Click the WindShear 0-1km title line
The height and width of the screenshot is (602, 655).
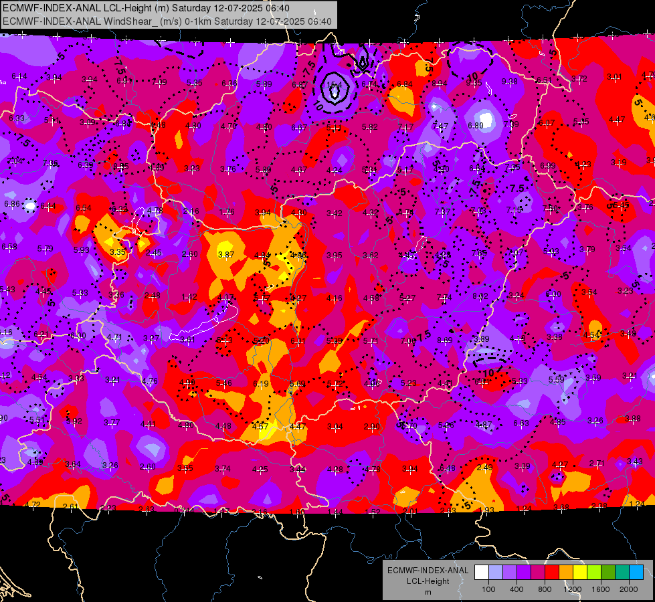167,21
